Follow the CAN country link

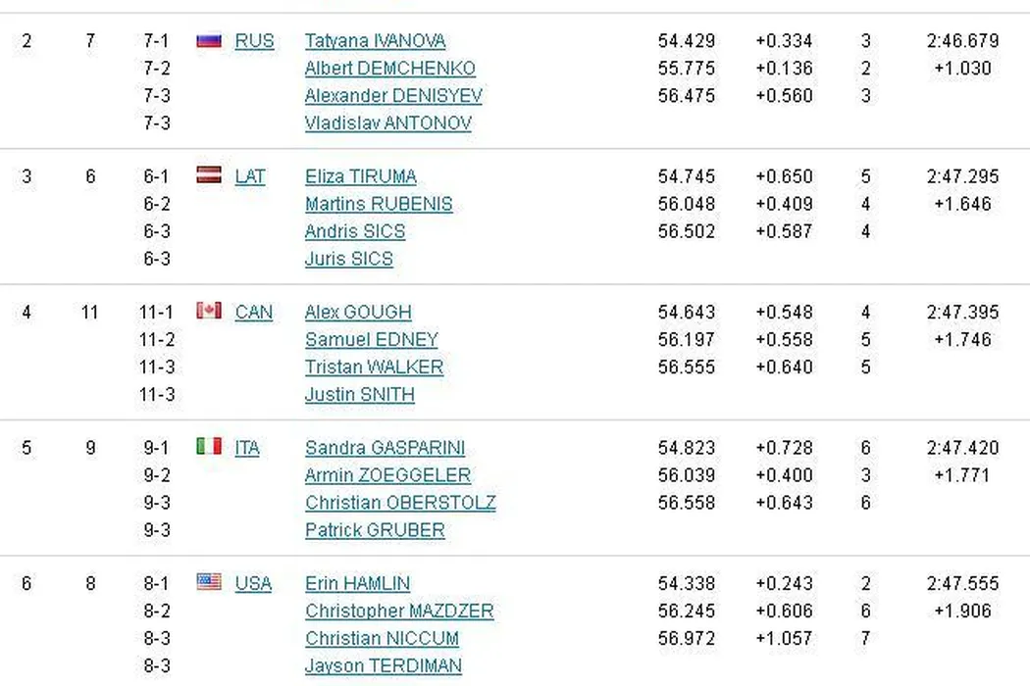(x=253, y=312)
